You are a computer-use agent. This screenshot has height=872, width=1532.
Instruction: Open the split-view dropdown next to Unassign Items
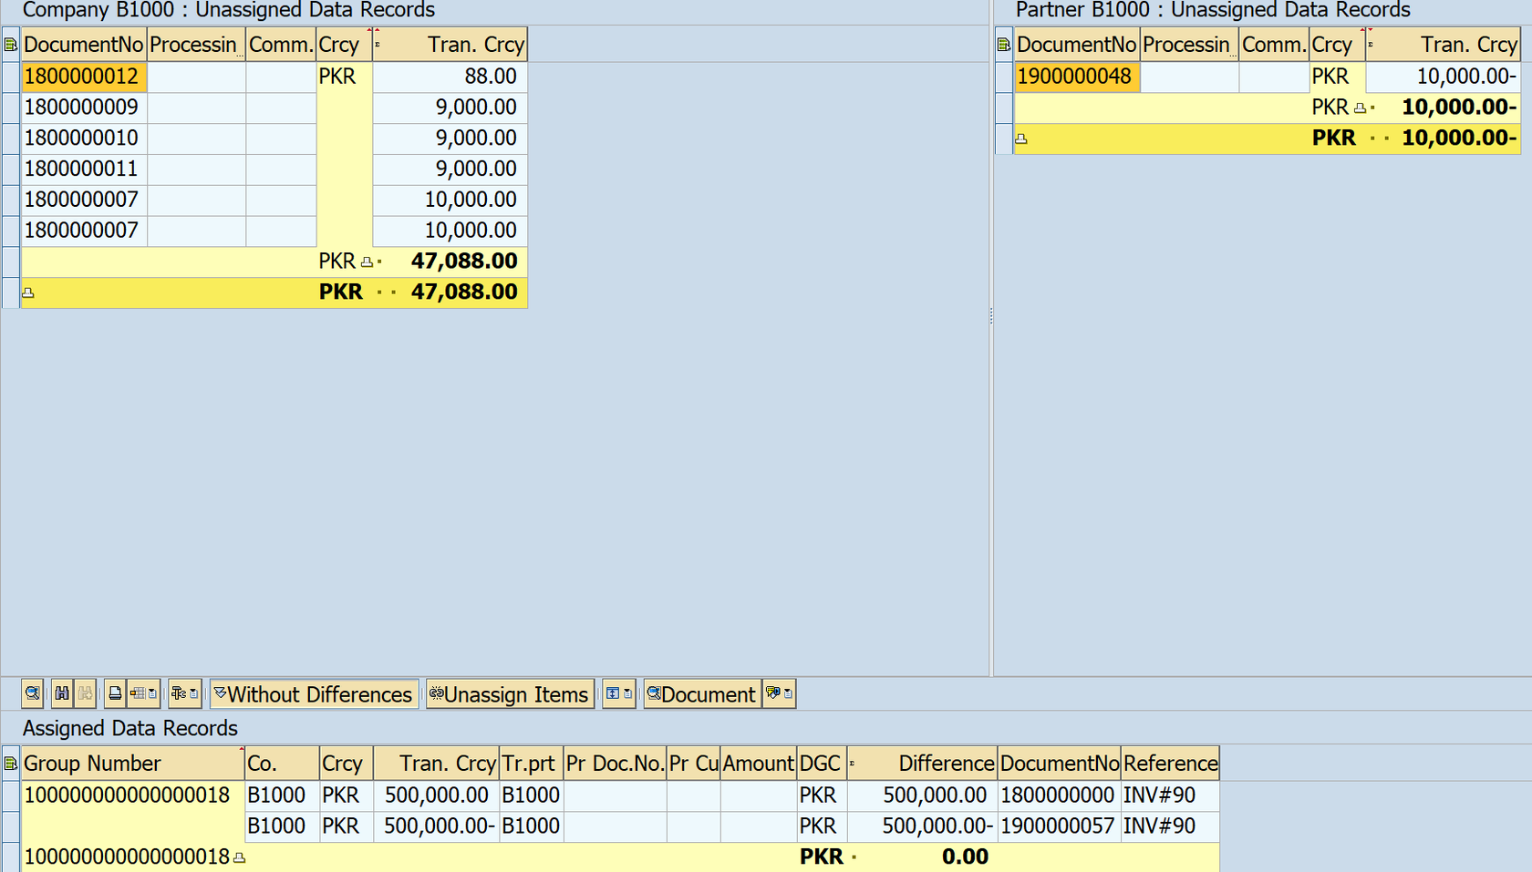618,693
